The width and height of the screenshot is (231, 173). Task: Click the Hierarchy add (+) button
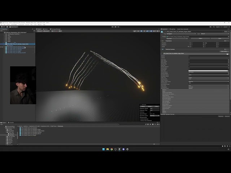coord(1,31)
